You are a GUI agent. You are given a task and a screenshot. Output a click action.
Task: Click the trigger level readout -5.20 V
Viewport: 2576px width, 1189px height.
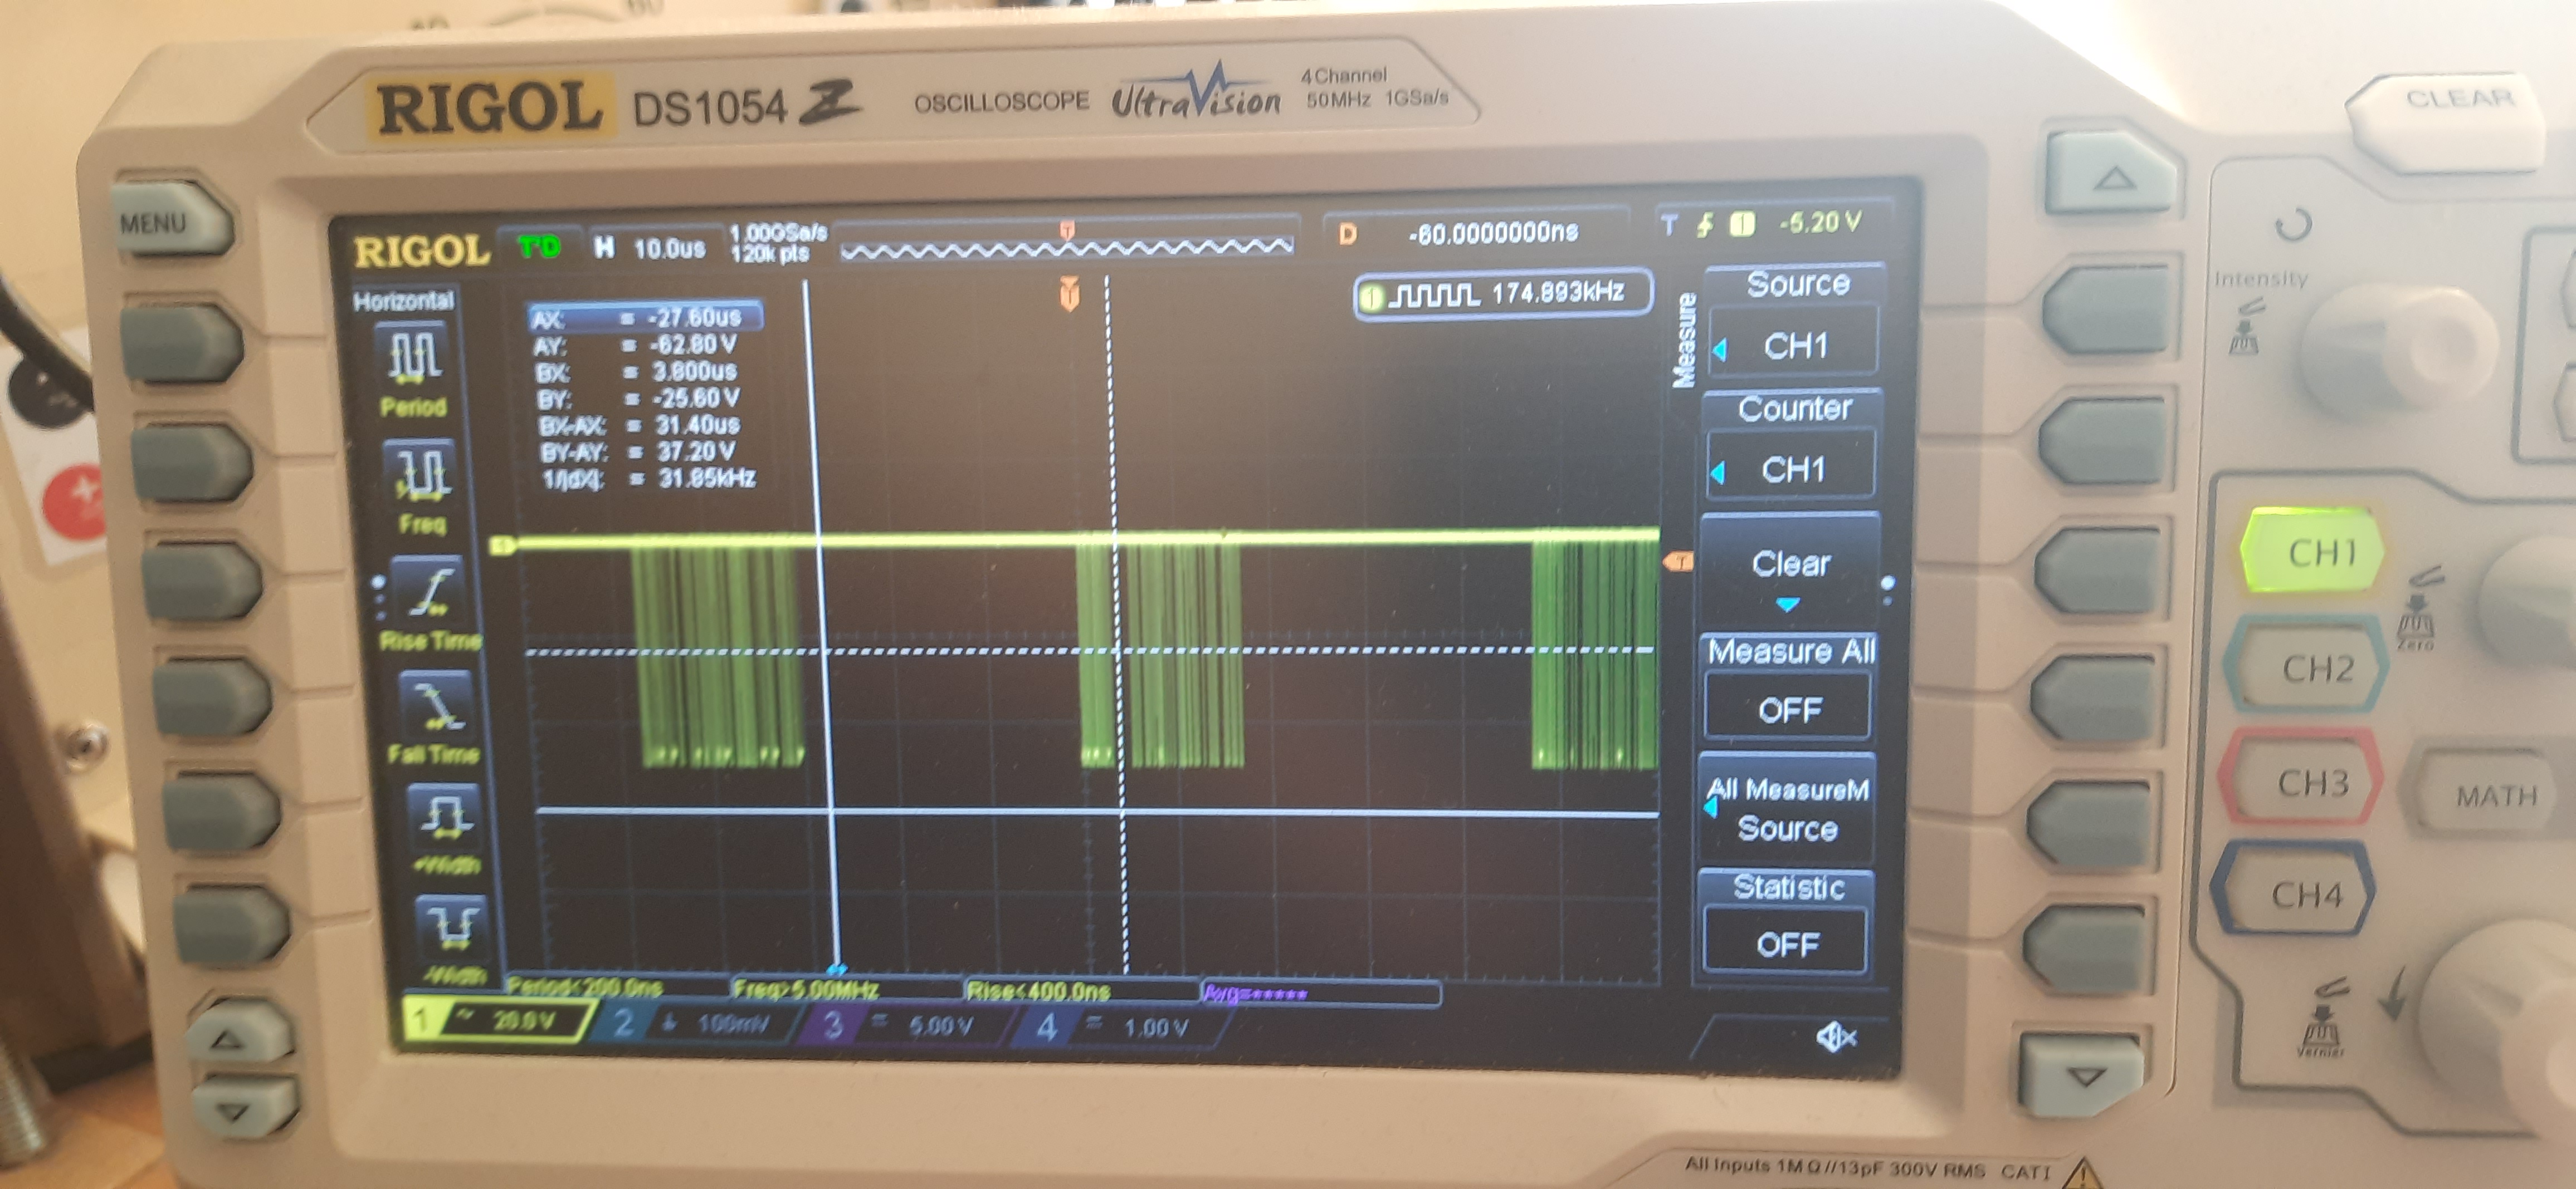[1821, 223]
